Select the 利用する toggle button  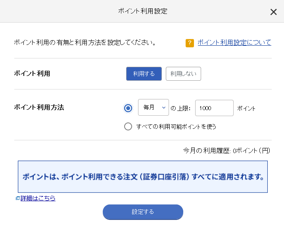click(x=144, y=74)
